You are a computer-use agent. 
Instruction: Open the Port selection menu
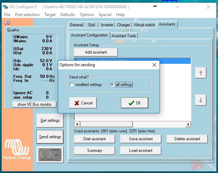[x=27, y=15]
